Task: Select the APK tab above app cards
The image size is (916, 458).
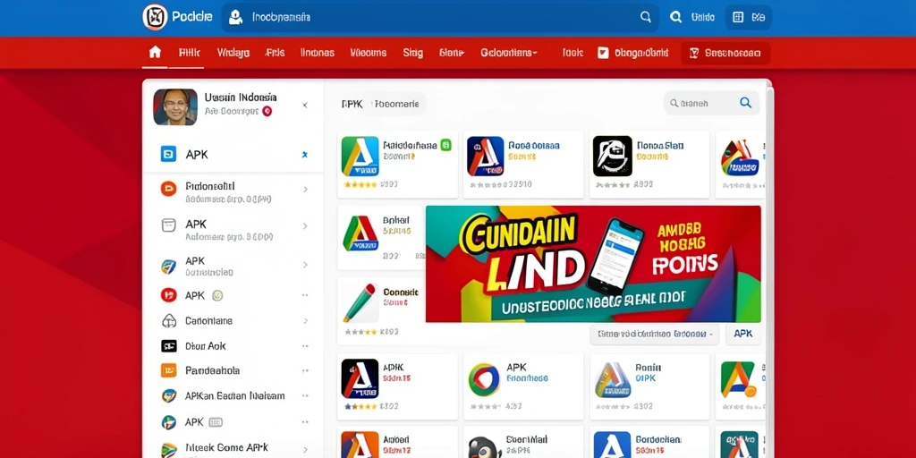Action: click(x=352, y=104)
